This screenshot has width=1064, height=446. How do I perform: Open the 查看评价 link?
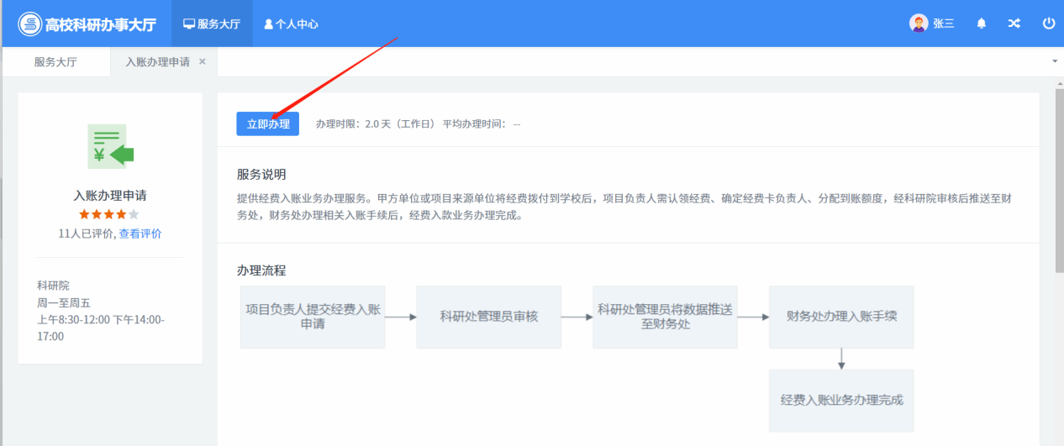coord(140,233)
